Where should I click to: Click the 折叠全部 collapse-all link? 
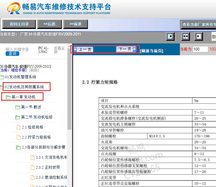[59, 50]
